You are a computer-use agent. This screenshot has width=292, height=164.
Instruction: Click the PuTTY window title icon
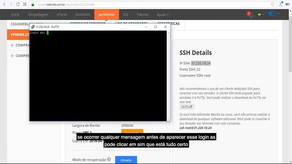pyautogui.click(x=33, y=27)
